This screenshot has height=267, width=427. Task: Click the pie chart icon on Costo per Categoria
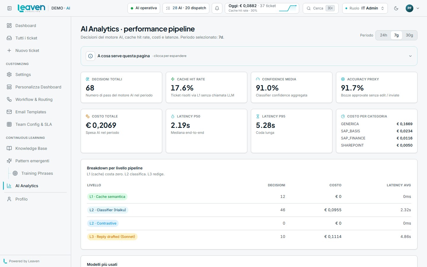343,116
